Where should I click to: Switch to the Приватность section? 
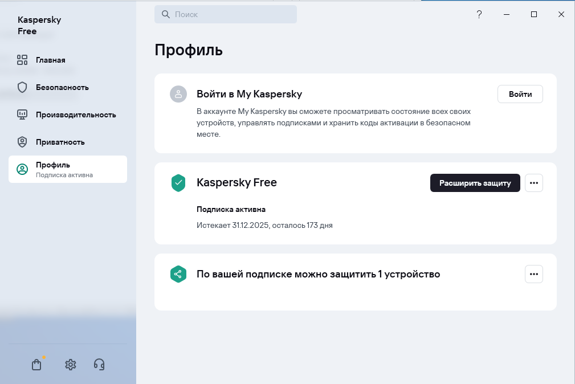60,142
